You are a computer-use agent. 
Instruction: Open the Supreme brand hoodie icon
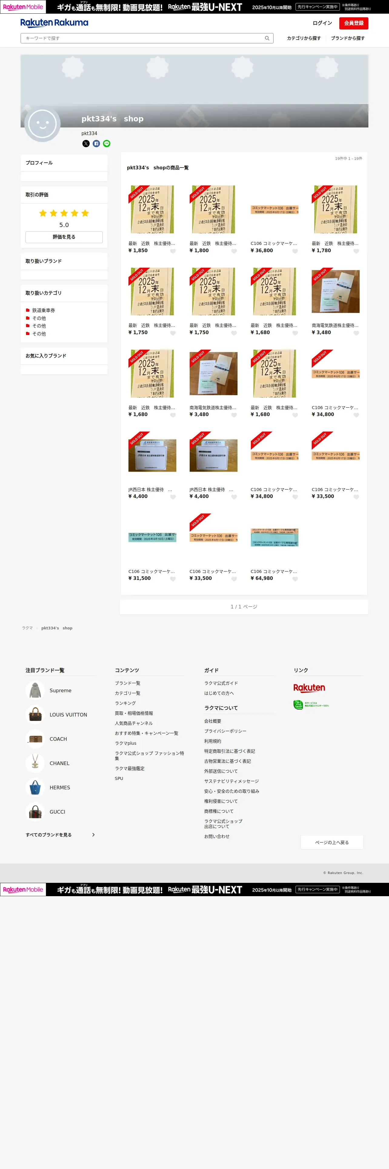[x=35, y=690]
